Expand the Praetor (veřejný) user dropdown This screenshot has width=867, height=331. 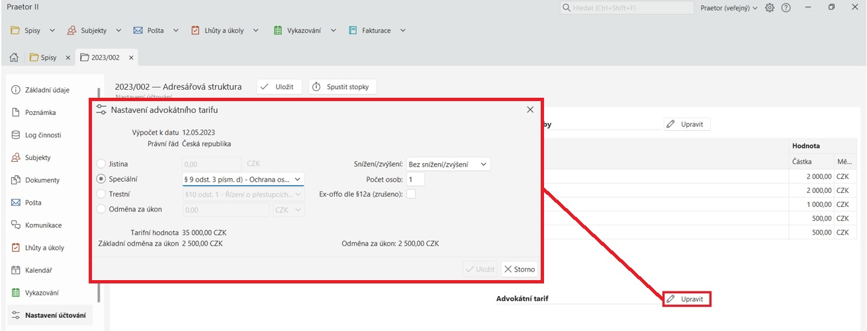[x=729, y=8]
